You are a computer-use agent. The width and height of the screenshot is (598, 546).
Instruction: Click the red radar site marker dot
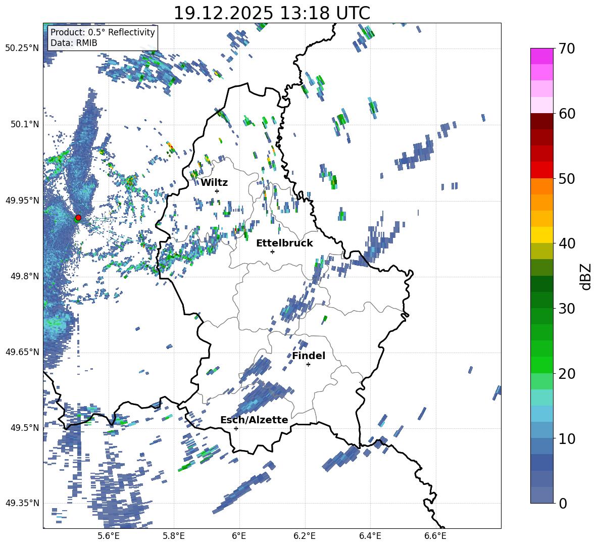point(78,218)
